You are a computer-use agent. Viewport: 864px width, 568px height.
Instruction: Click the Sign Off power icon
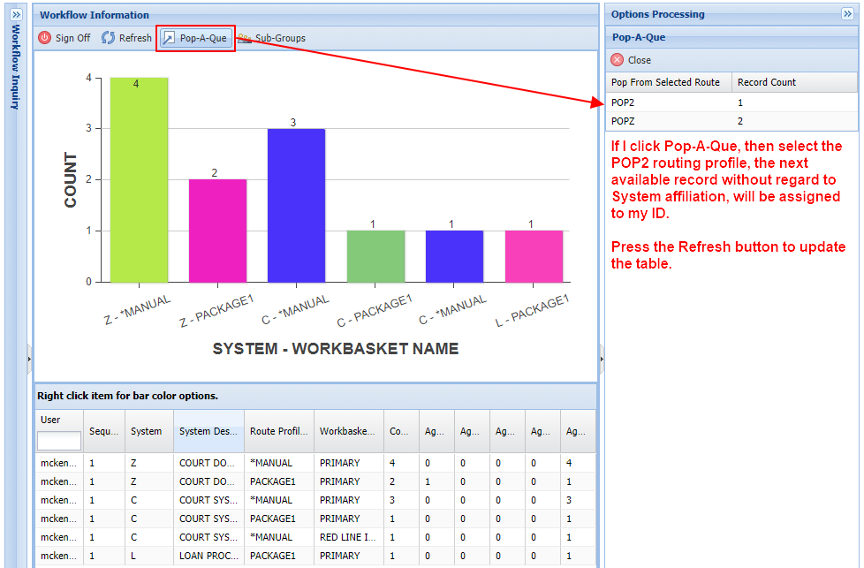45,37
